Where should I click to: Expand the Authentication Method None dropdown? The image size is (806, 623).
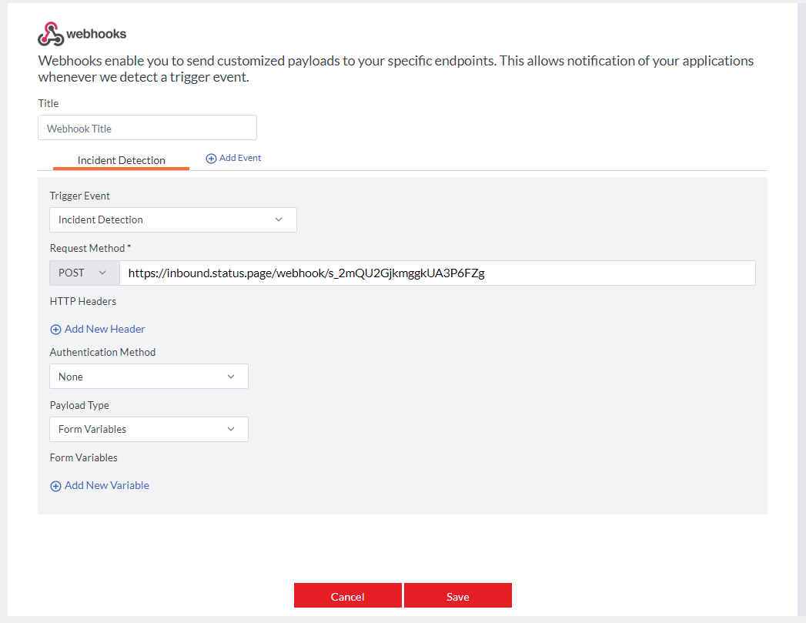tap(149, 377)
